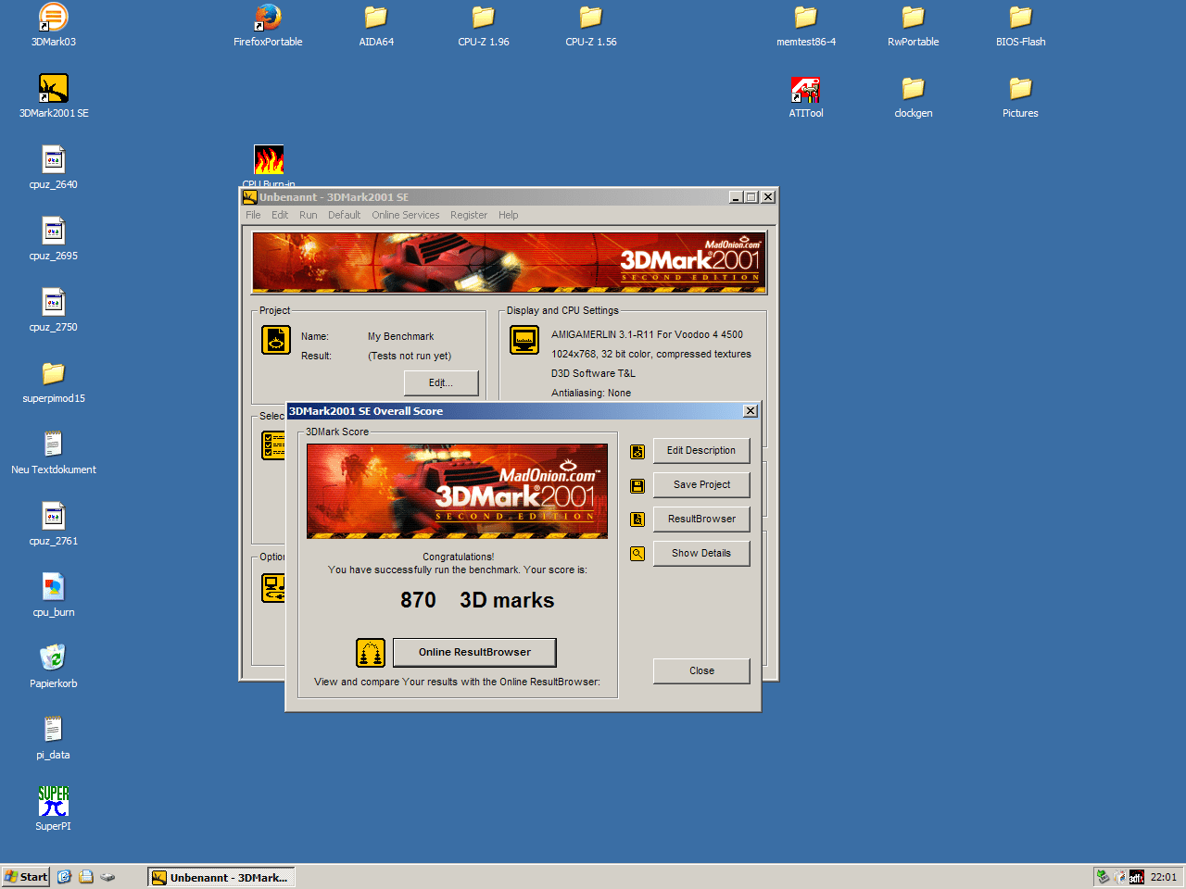1186x889 pixels.
Task: Select the CPU Burn-in flame icon
Action: click(269, 159)
